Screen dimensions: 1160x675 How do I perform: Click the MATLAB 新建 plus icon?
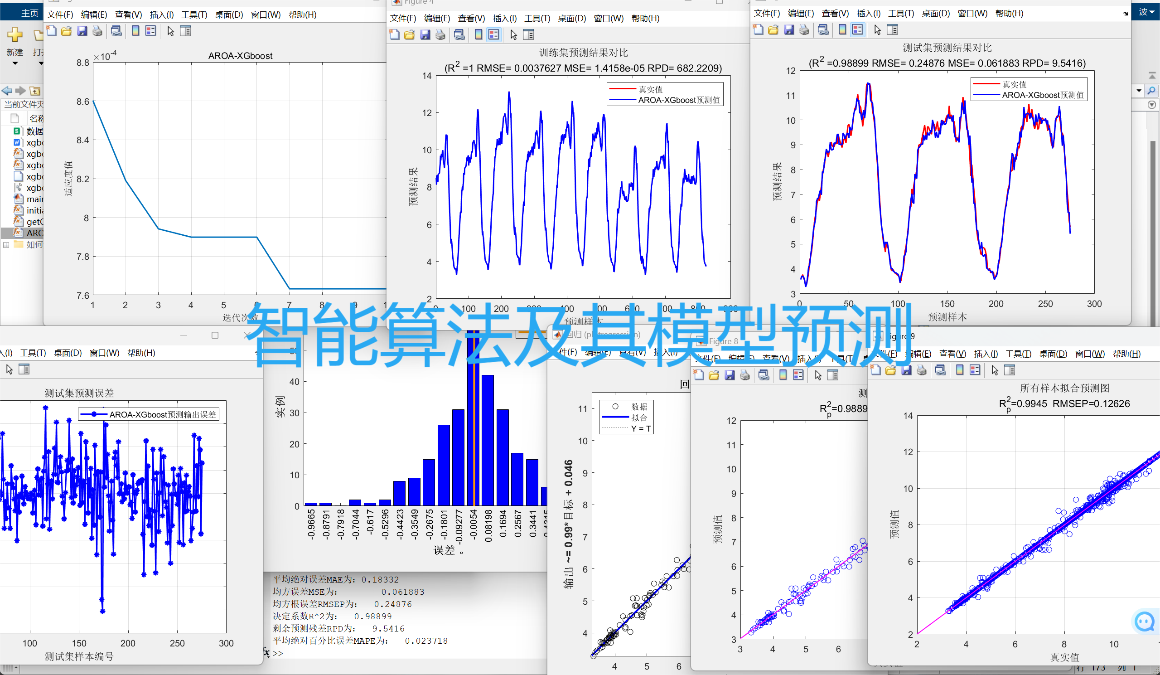click(x=15, y=34)
